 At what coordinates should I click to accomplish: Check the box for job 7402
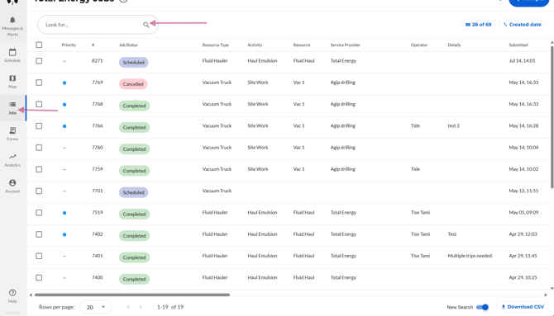tap(39, 234)
